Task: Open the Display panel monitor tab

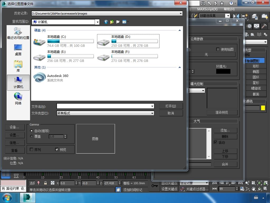Action: (x=256, y=26)
